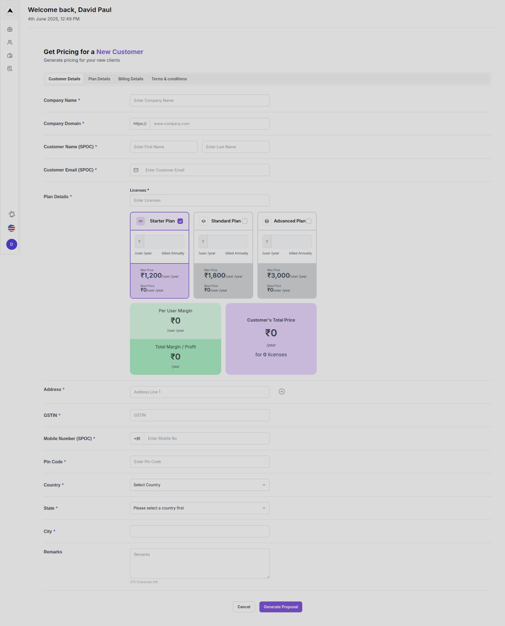Click the Advanced Plan ₹3,000 max price
The height and width of the screenshot is (626, 505).
[279, 275]
